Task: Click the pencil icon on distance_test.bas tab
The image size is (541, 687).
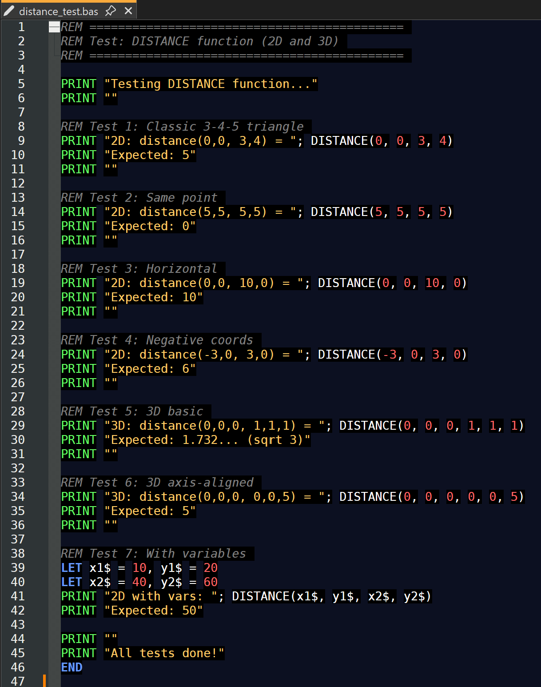Action: [x=9, y=11]
